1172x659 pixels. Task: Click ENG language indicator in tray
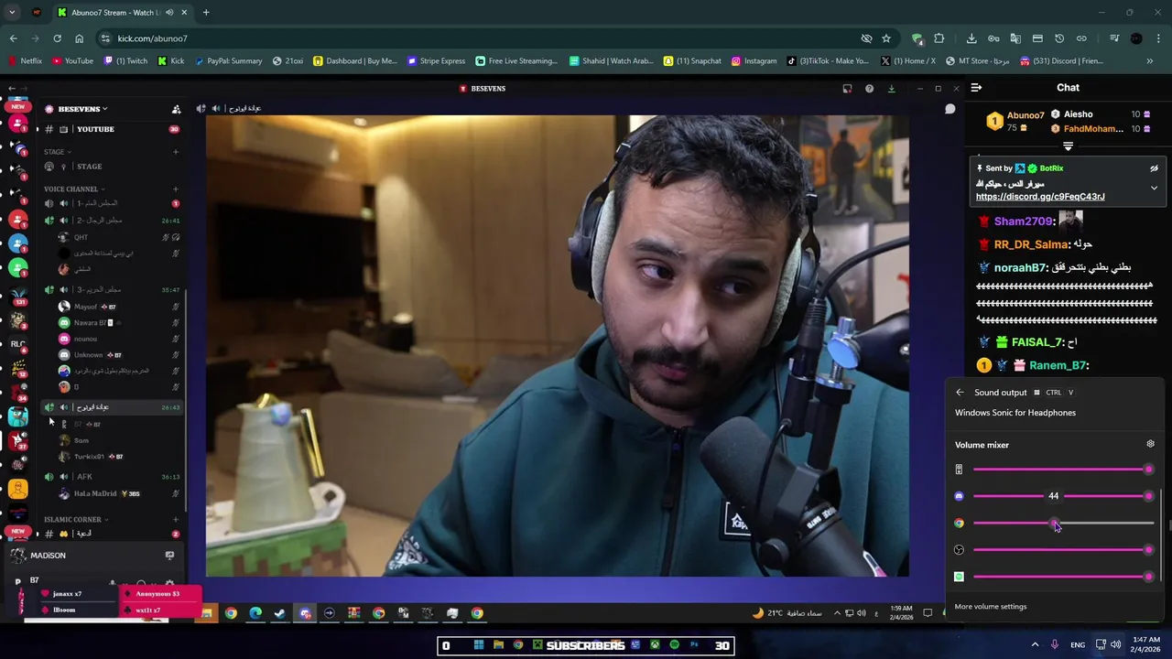pos(1079,645)
